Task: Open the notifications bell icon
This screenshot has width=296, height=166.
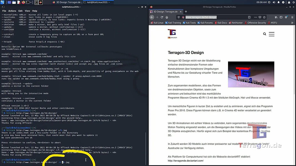Action: pos(279,2)
